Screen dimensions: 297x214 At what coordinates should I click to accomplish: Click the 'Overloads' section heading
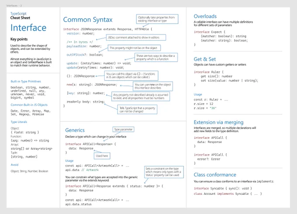205,16
